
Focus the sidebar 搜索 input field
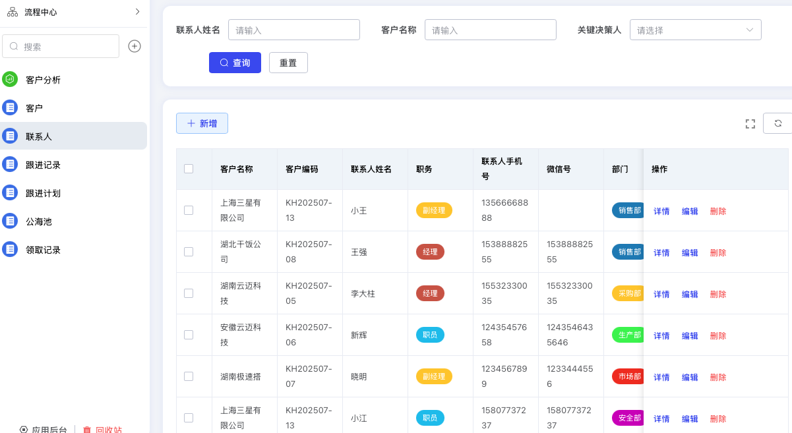click(61, 46)
